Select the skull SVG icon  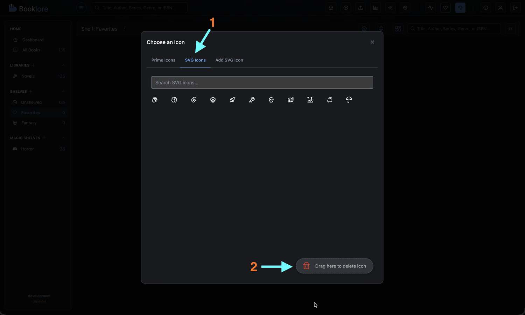(x=271, y=100)
